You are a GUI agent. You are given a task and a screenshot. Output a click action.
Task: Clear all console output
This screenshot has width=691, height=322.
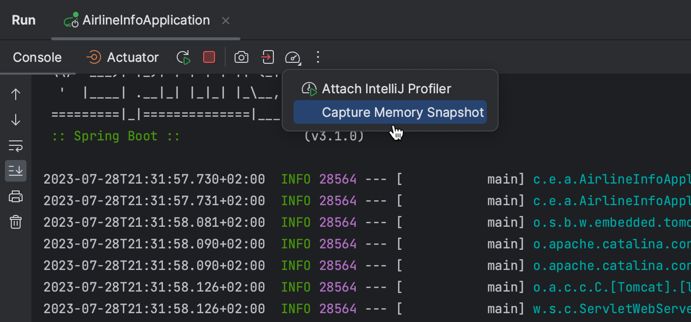[x=16, y=222]
